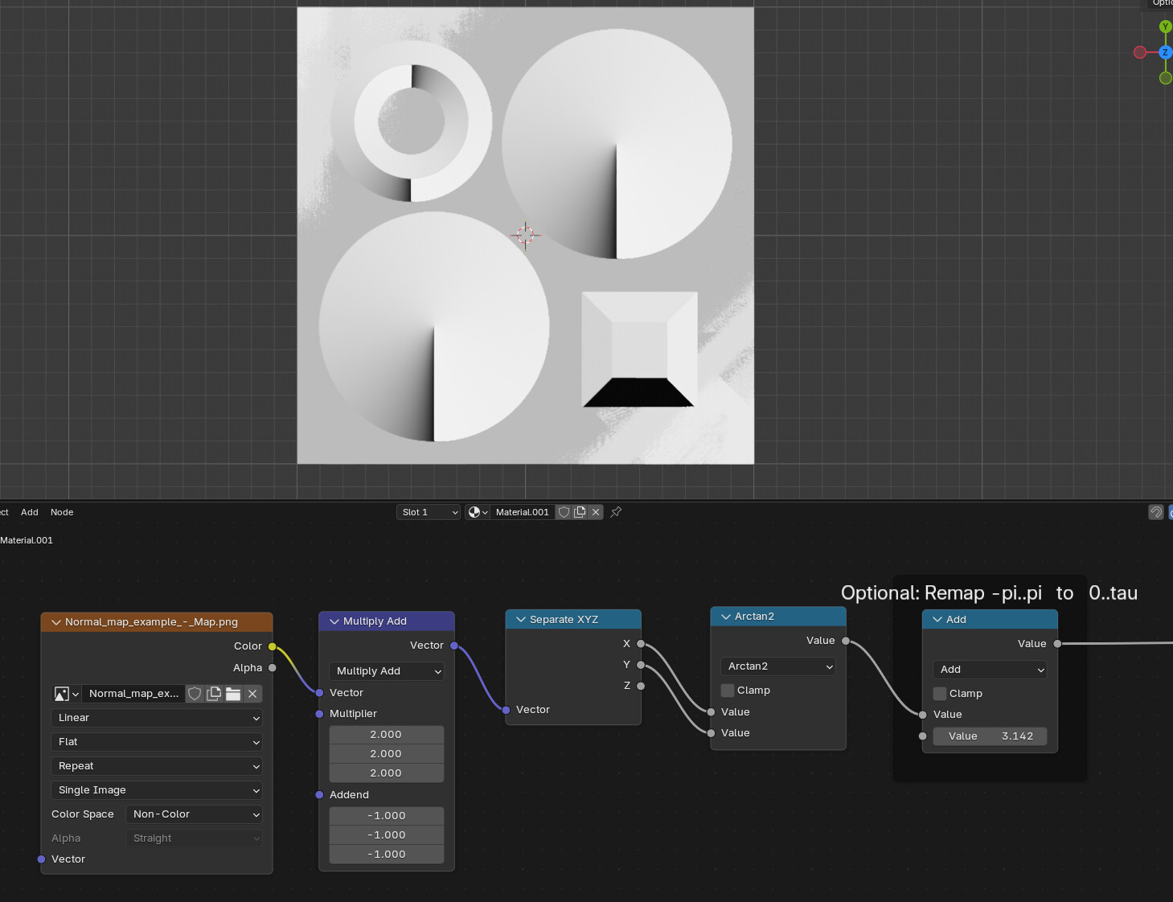Open the Multiply Add operation dropdown
The height and width of the screenshot is (902, 1173).
[387, 671]
